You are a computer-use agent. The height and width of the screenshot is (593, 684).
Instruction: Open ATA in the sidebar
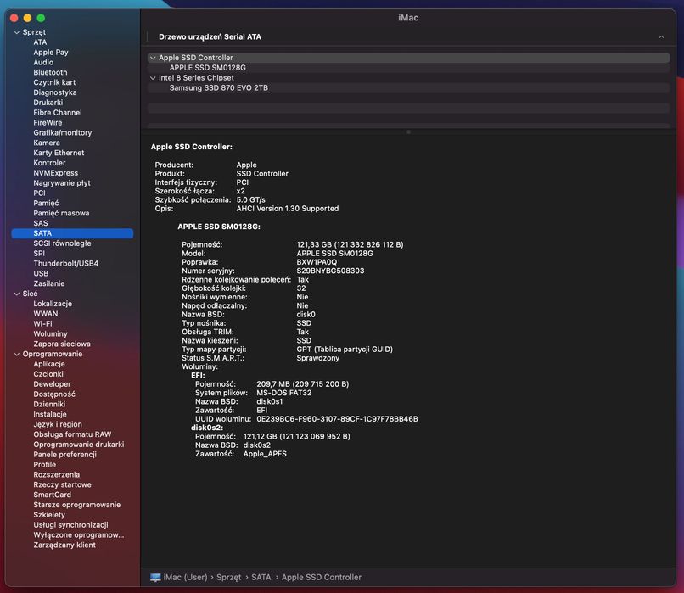[40, 42]
